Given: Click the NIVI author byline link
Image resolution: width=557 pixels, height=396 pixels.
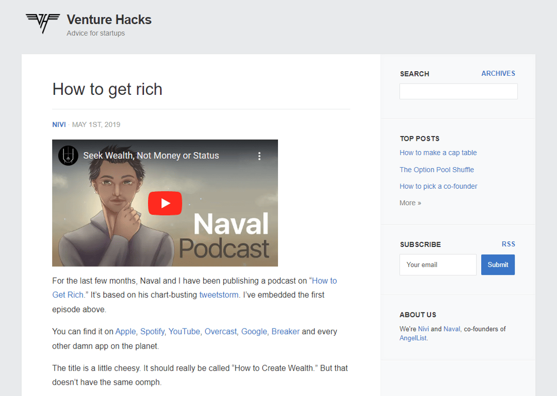Looking at the screenshot, I should click(x=59, y=124).
